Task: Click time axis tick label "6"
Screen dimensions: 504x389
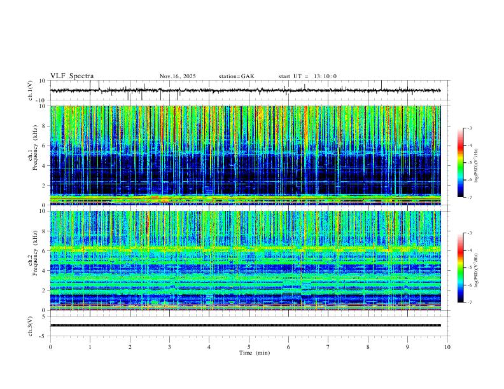Action: [288, 347]
